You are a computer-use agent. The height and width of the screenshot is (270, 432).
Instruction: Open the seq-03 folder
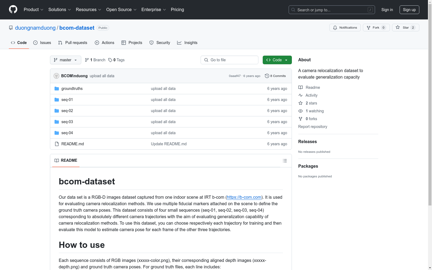tap(67, 122)
